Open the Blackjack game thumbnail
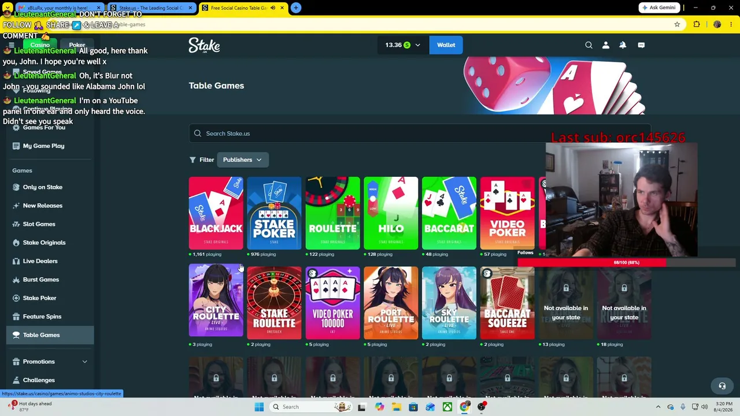This screenshot has width=740, height=416. point(216,213)
